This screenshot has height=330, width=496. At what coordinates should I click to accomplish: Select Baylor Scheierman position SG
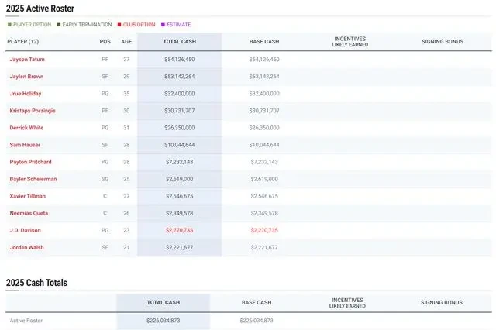[105, 179]
